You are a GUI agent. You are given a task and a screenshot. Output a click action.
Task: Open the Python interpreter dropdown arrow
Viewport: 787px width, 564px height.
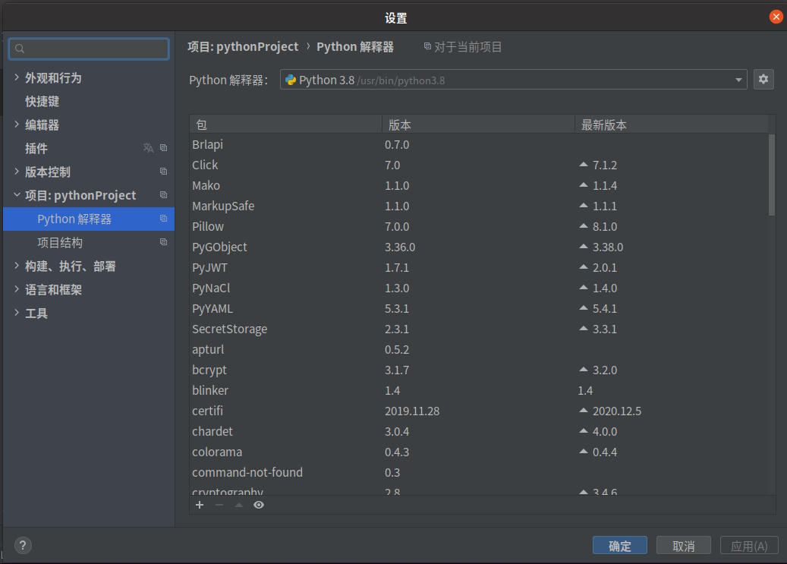coord(738,80)
